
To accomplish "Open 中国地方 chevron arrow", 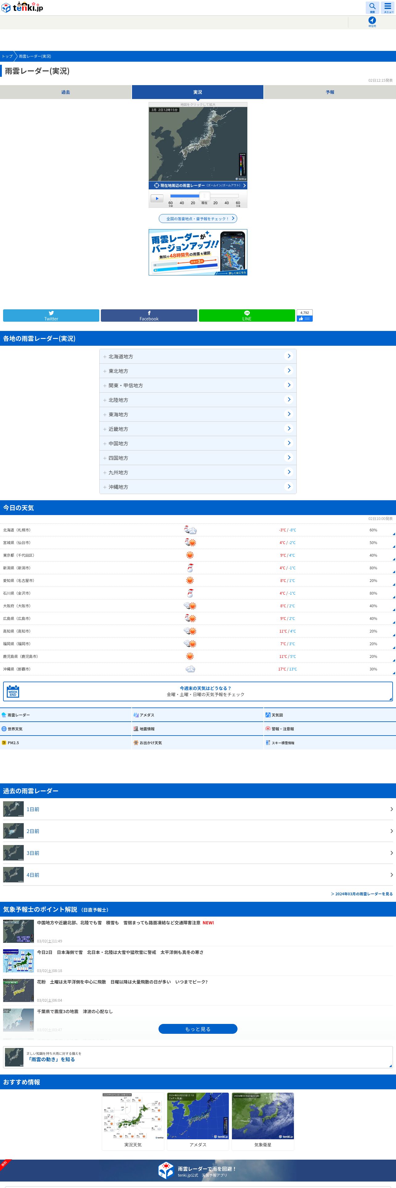I will point(289,443).
